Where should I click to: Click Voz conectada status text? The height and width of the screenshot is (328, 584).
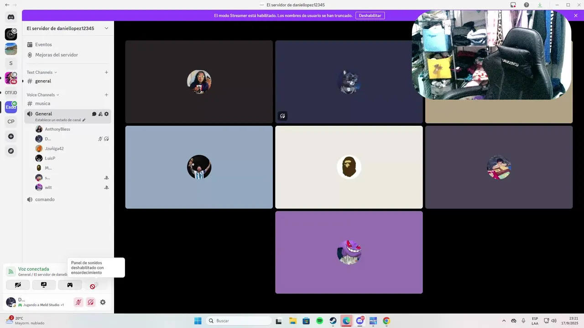point(33,269)
